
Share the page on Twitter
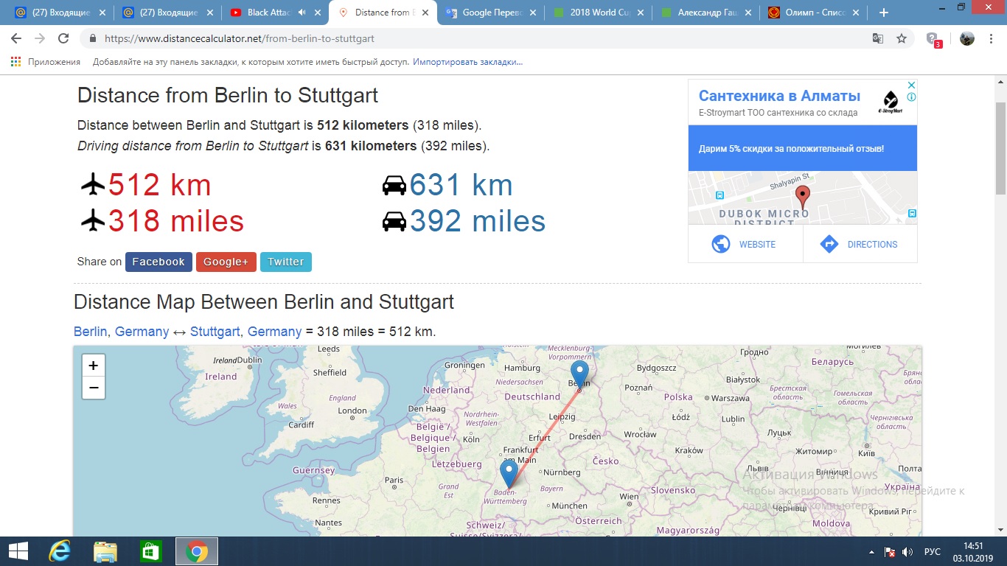[286, 262]
